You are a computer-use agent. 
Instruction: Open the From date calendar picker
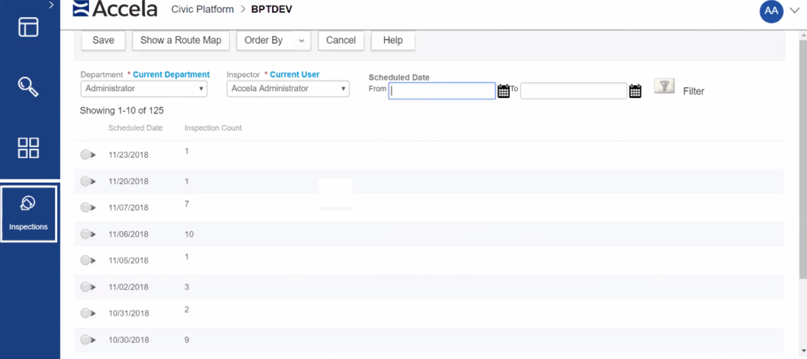pyautogui.click(x=503, y=91)
